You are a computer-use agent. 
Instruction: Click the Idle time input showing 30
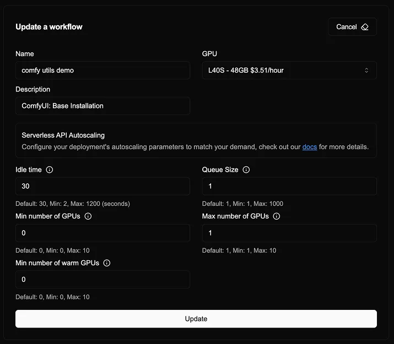pyautogui.click(x=102, y=187)
